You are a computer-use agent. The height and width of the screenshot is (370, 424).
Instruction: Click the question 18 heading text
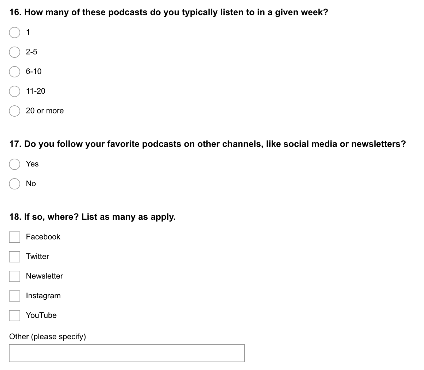click(93, 217)
